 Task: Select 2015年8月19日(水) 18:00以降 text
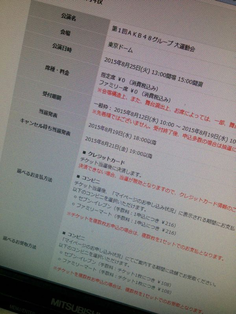click(122, 134)
